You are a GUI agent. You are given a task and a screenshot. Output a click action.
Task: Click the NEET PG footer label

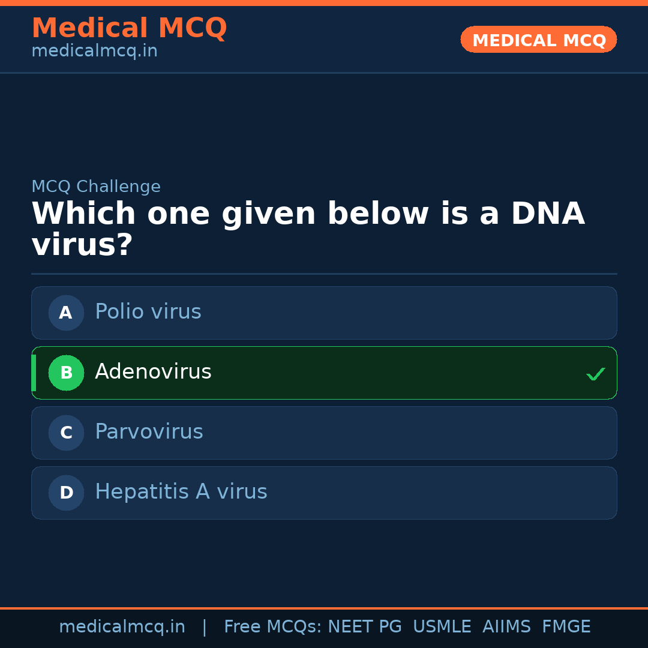coord(365,627)
